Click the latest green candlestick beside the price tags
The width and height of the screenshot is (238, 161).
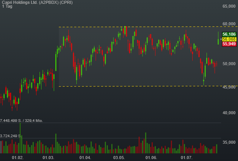point(218,38)
